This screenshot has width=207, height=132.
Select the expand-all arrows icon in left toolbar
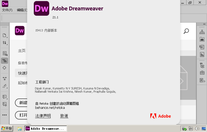(5, 79)
